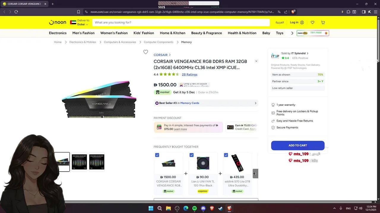
Task: Launch OBS Studio from the taskbar
Action: pyautogui.click(x=177, y=208)
